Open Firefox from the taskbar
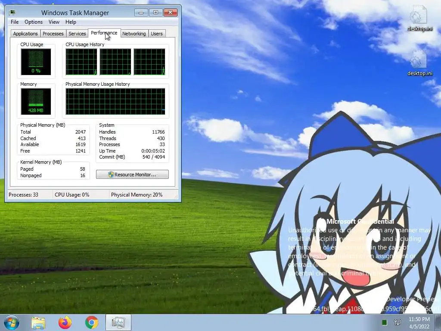 (65, 322)
